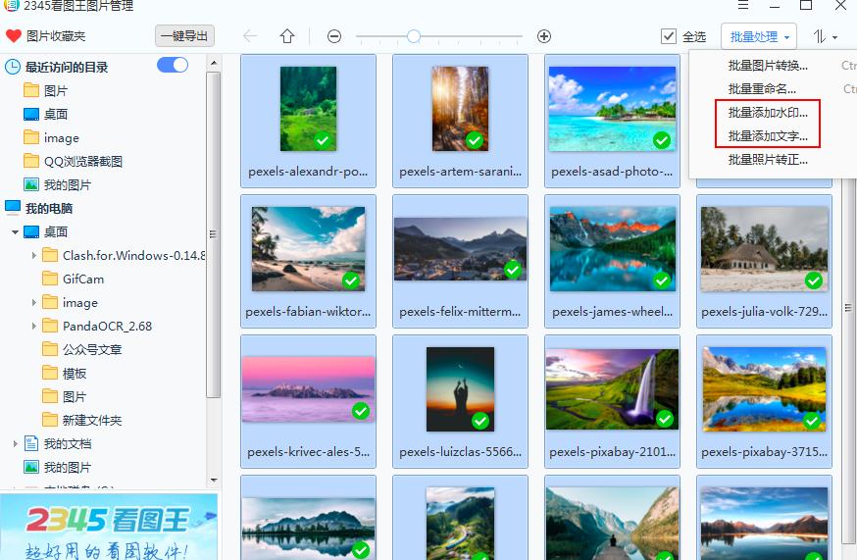The width and height of the screenshot is (857, 560).
Task: Deselect checkmark on pexels-alexandr-po image
Action: (323, 140)
